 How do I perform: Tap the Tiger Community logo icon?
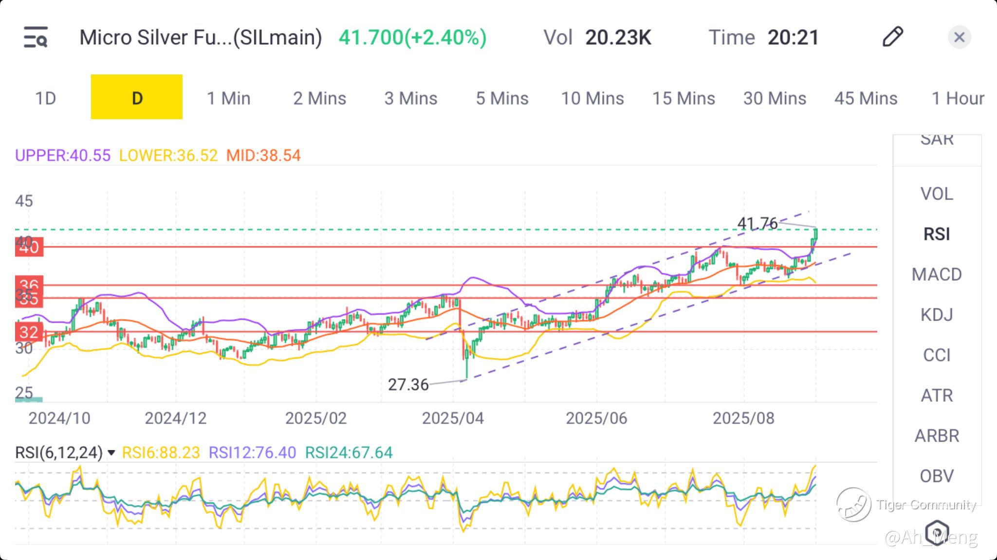(x=853, y=505)
